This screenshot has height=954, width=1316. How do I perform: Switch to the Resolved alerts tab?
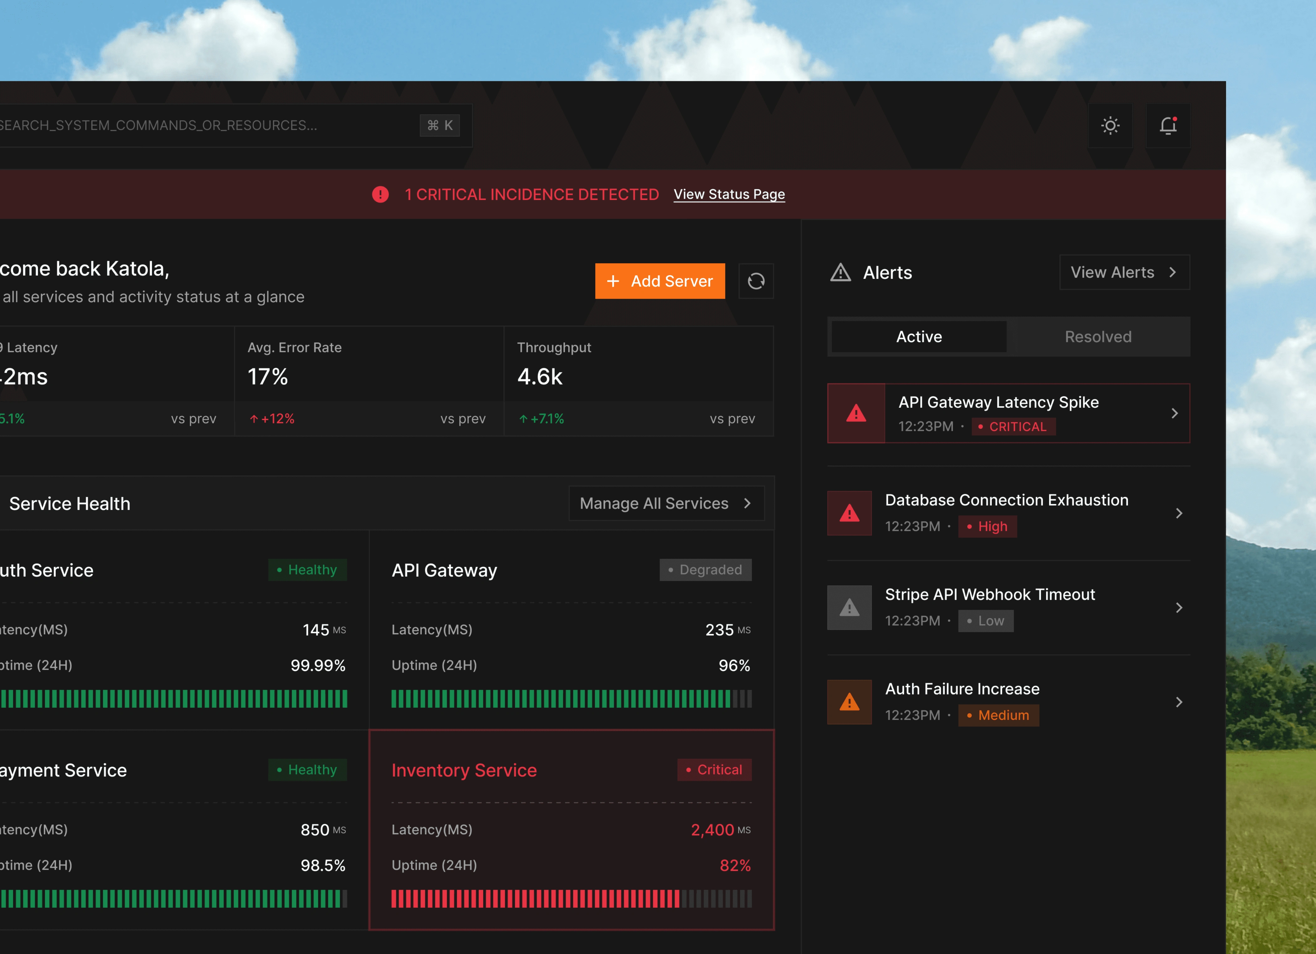[x=1097, y=337]
